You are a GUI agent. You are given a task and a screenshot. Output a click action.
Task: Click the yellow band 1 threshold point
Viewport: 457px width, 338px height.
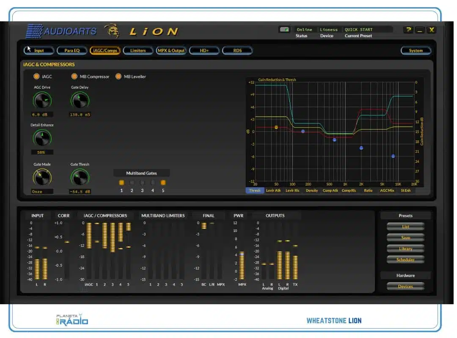(x=276, y=127)
